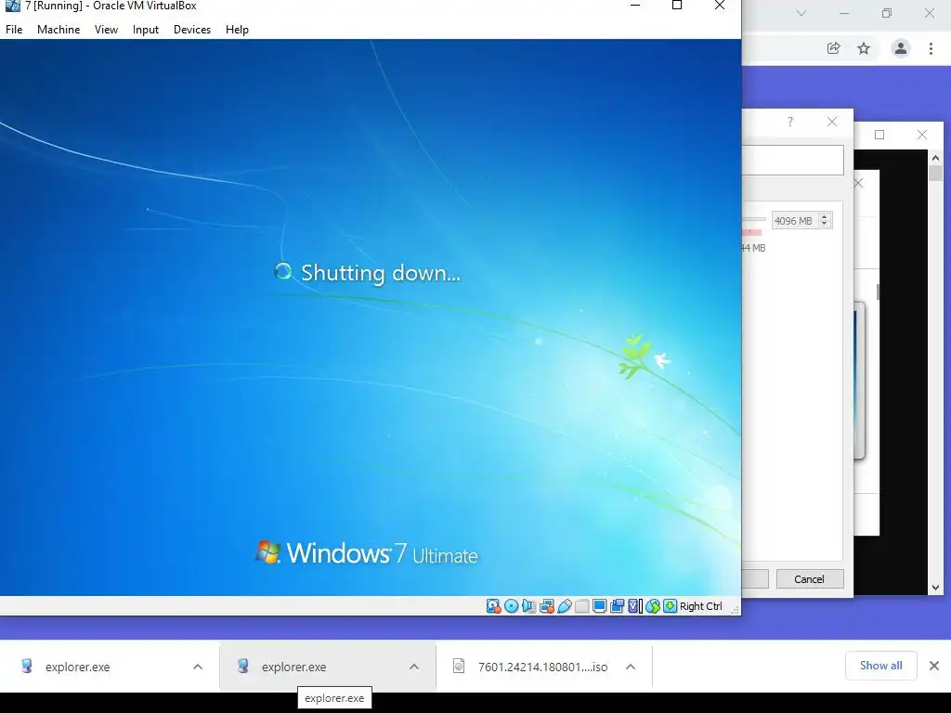The width and height of the screenshot is (951, 713).
Task: Click the recording indicator icon
Action: pos(618,605)
